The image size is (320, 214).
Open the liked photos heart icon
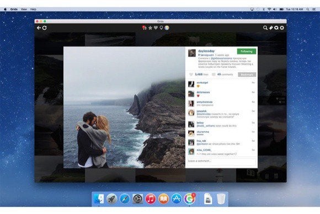point(156,28)
